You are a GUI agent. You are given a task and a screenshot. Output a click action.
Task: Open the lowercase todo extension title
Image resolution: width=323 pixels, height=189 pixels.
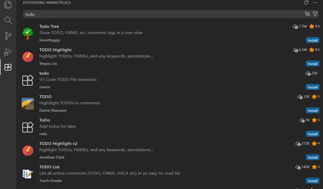click(44, 73)
